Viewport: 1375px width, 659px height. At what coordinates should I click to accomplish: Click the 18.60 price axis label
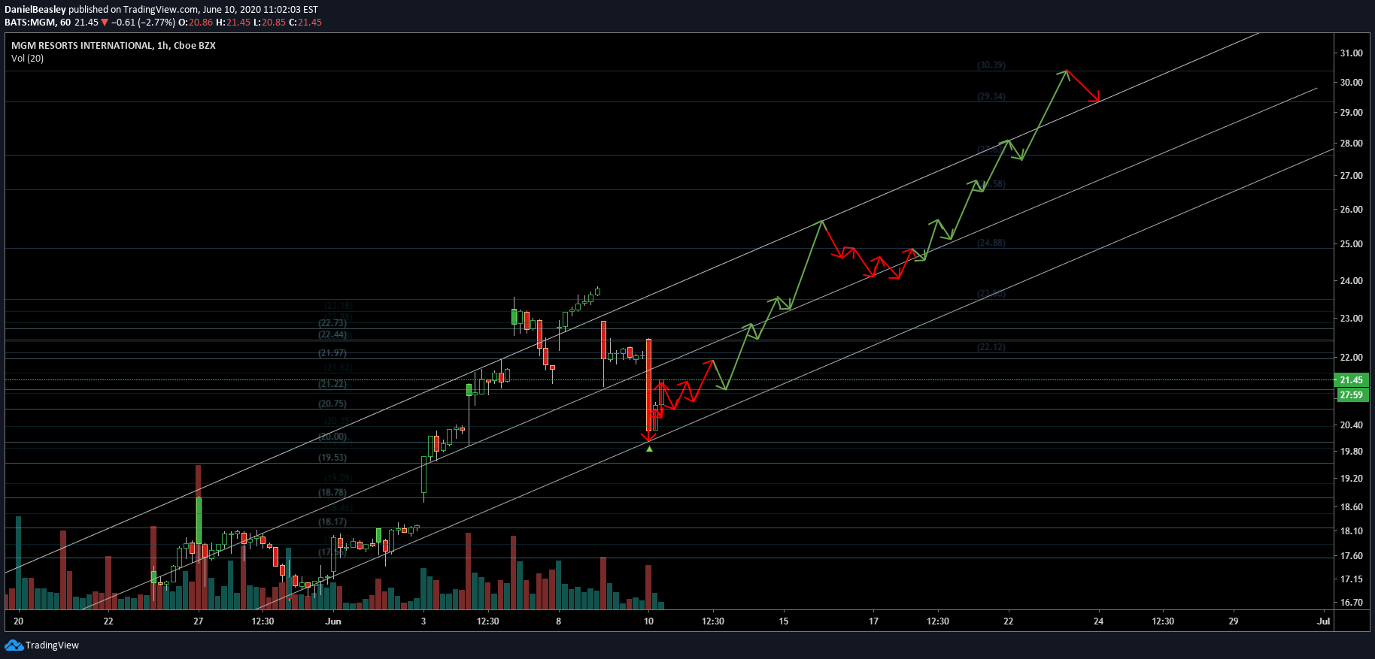(1351, 507)
